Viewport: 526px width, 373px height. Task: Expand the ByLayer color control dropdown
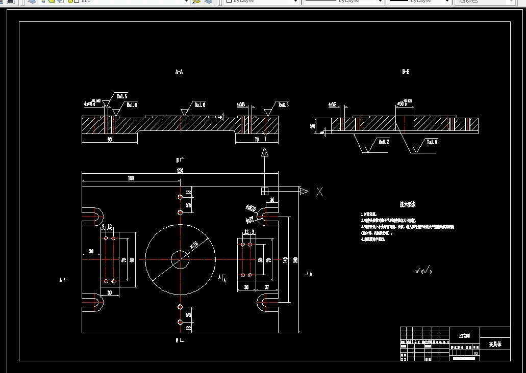295,2
